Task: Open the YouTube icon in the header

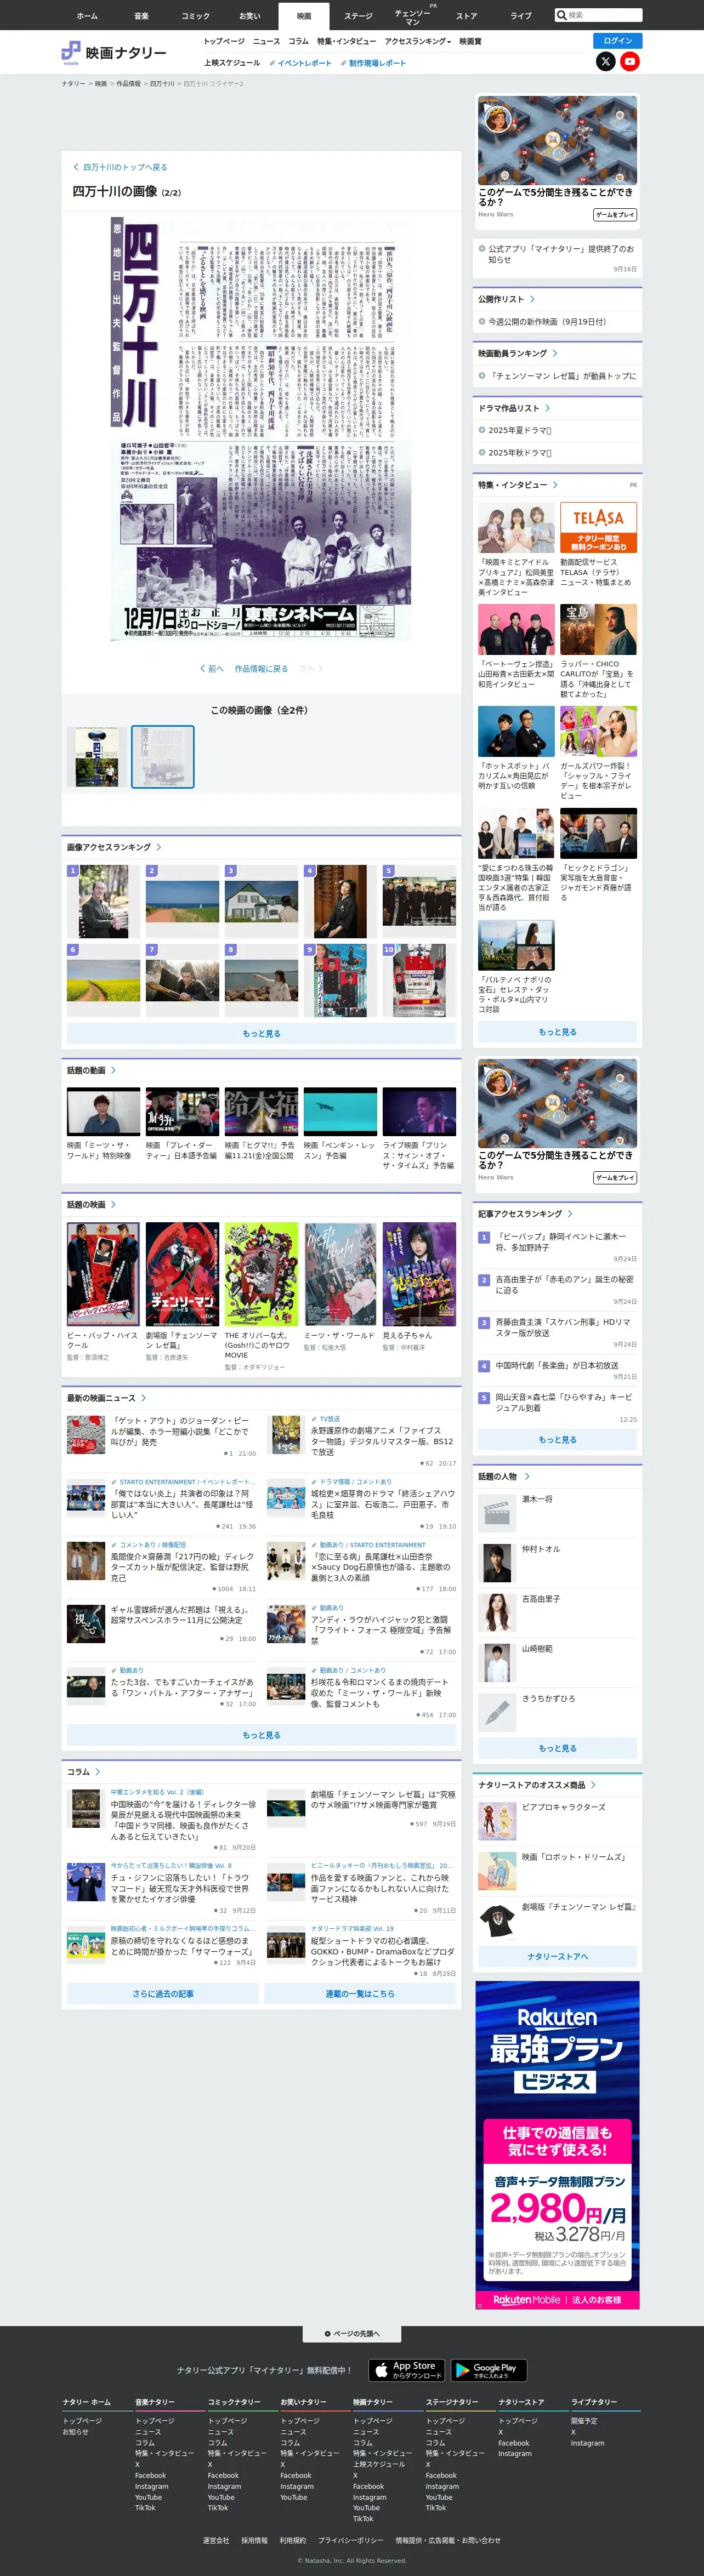Action: click(630, 61)
